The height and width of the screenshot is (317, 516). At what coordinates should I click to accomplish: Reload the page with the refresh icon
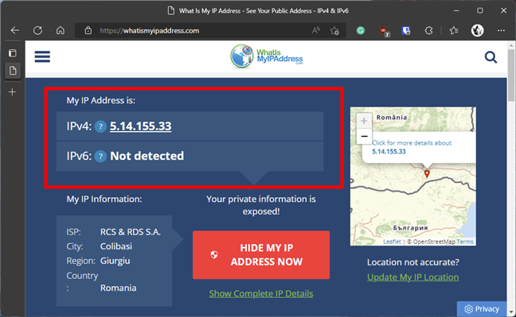tap(37, 30)
